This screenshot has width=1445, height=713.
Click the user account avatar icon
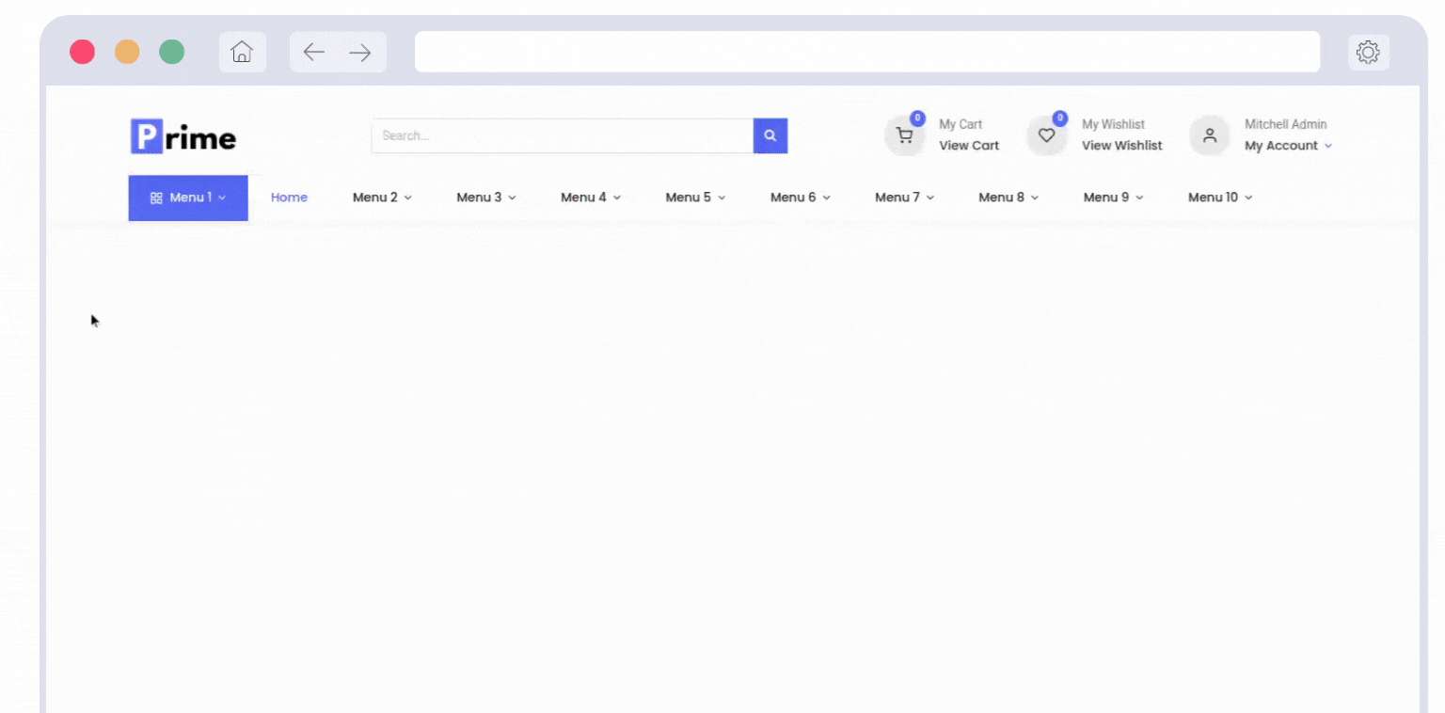[x=1210, y=136]
